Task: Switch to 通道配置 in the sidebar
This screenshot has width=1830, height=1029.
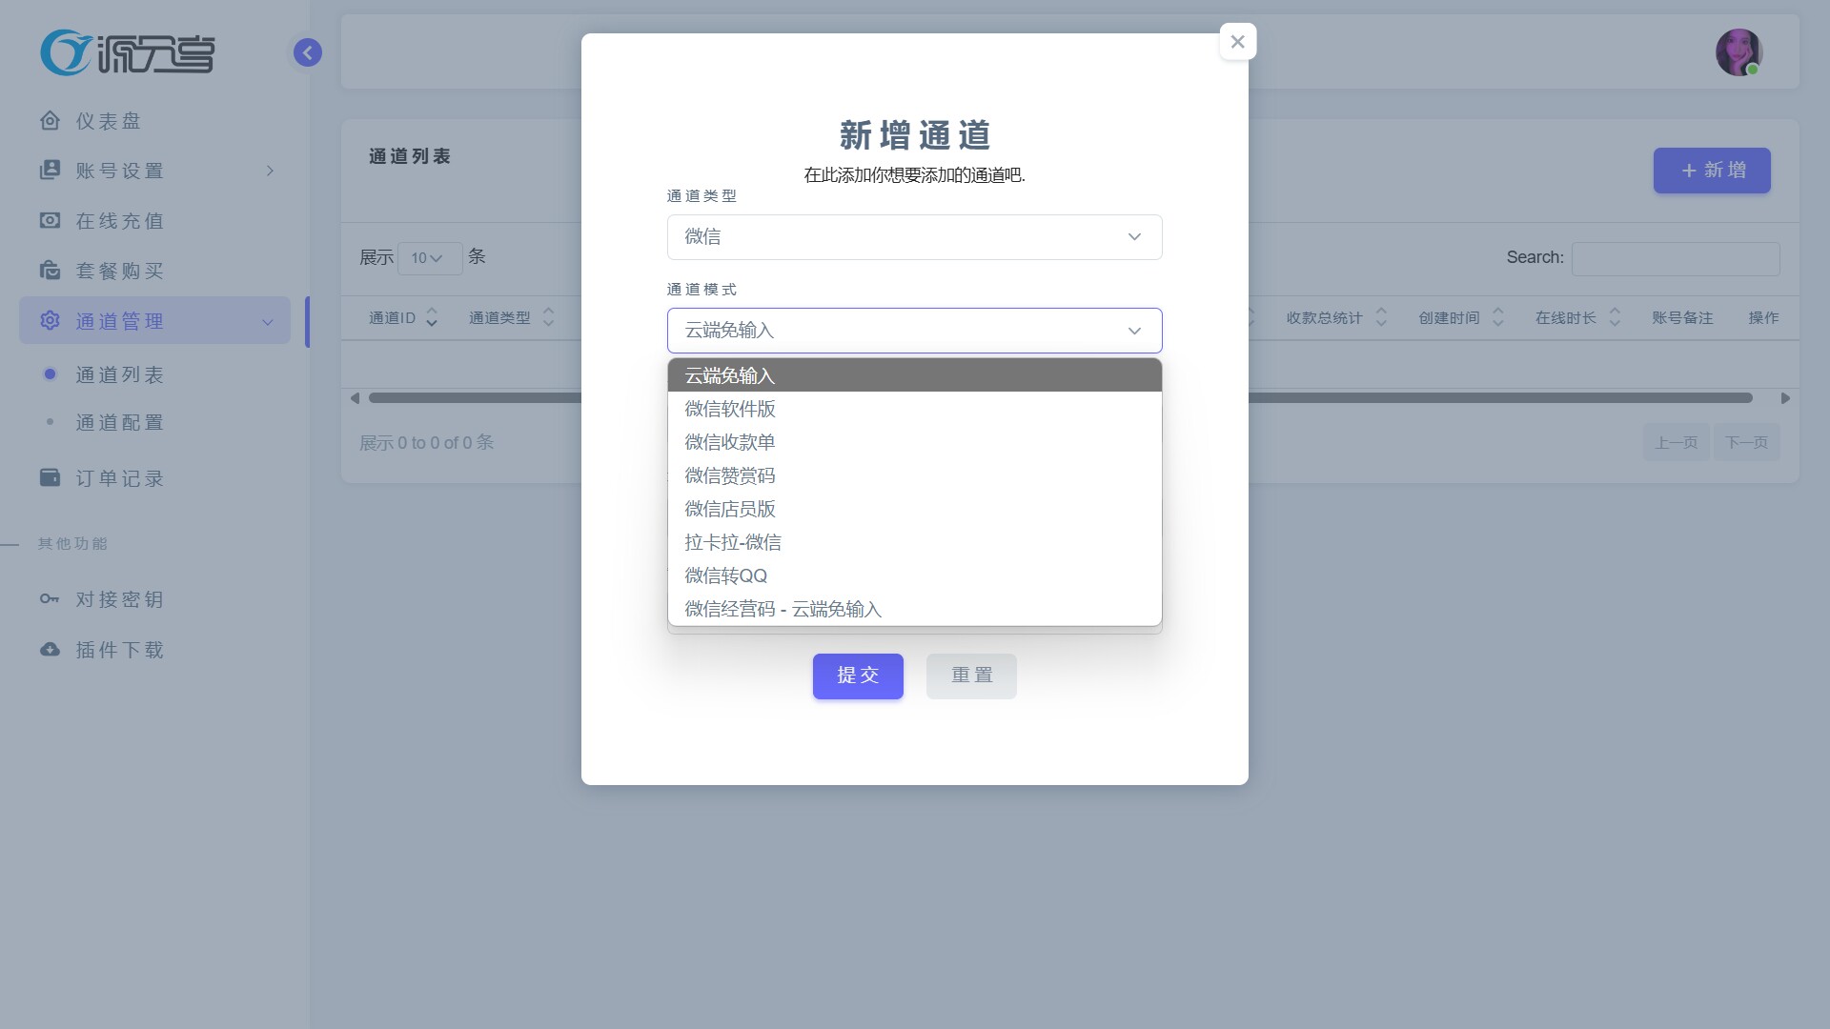Action: (119, 422)
